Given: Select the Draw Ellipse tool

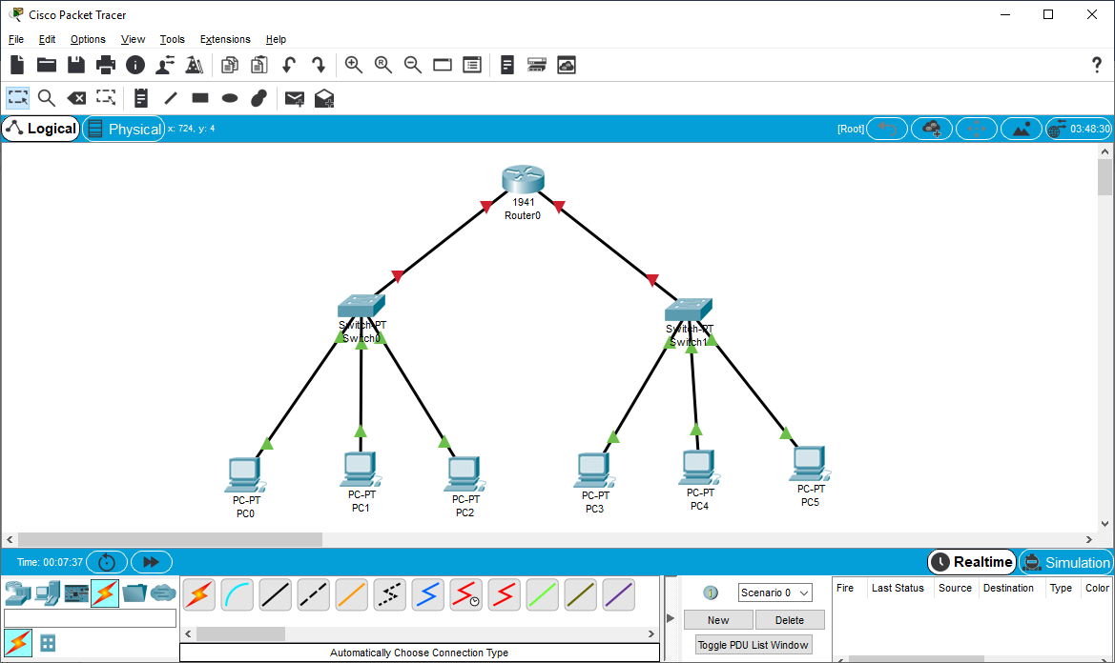Looking at the screenshot, I should point(230,98).
